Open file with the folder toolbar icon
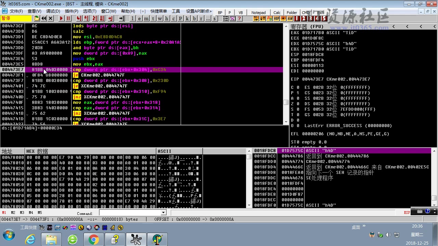The height and width of the screenshot is (246, 438). click(37, 18)
